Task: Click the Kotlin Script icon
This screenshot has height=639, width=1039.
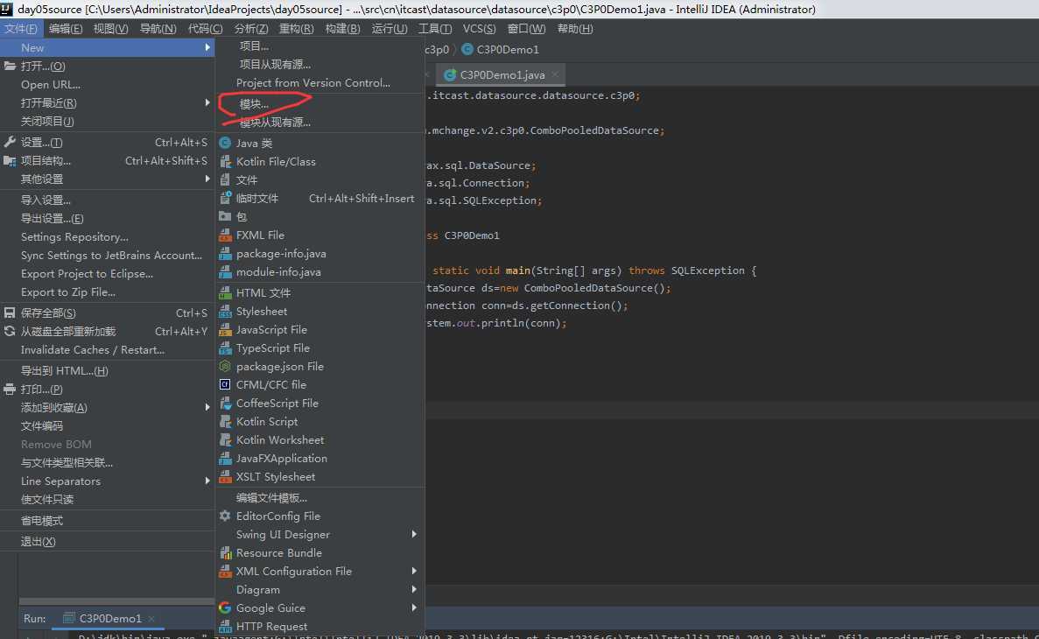Action: [x=225, y=422]
